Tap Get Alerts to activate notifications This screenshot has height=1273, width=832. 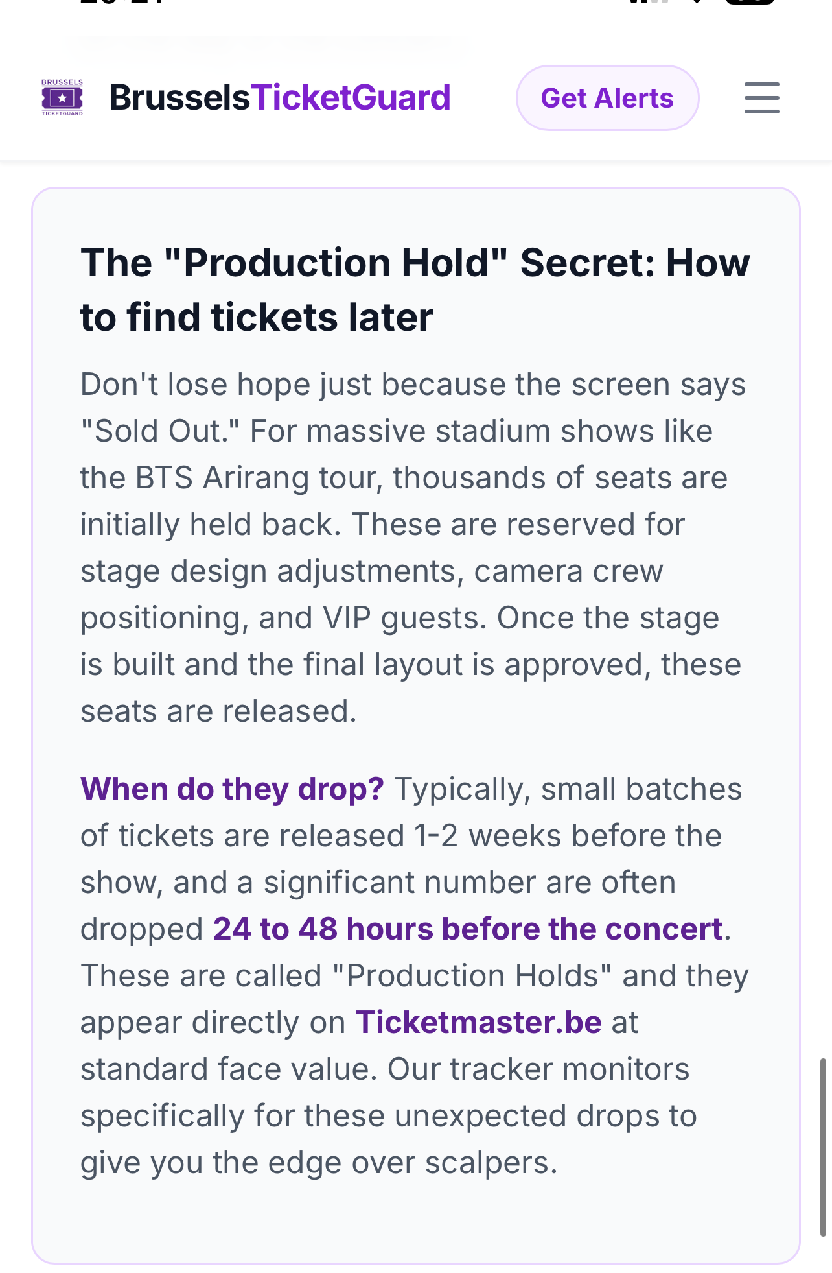pyautogui.click(x=607, y=97)
